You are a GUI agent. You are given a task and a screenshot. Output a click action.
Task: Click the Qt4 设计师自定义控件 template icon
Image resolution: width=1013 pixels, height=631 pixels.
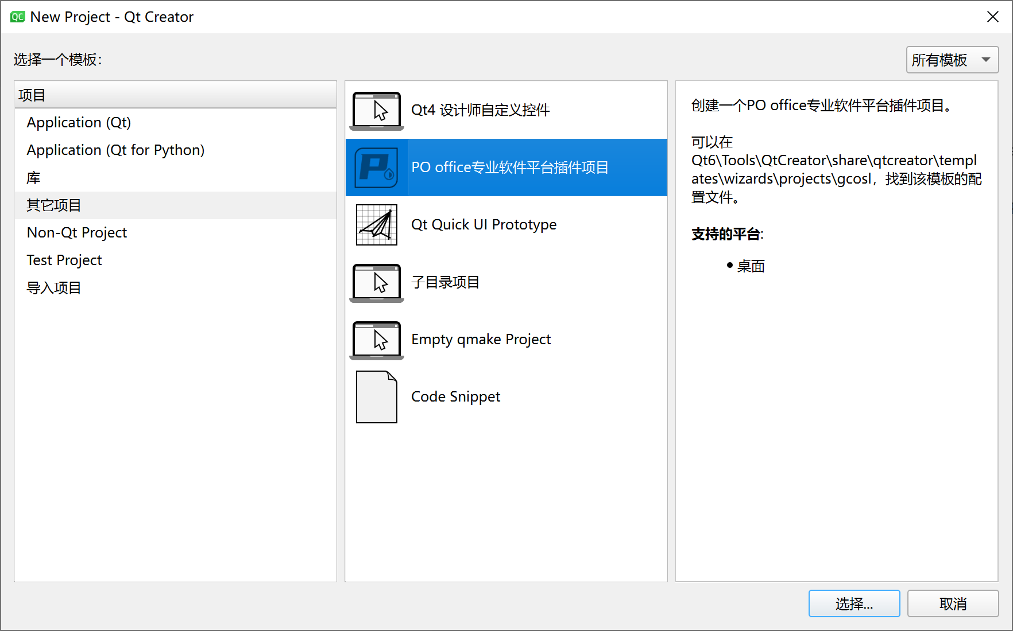click(x=377, y=111)
